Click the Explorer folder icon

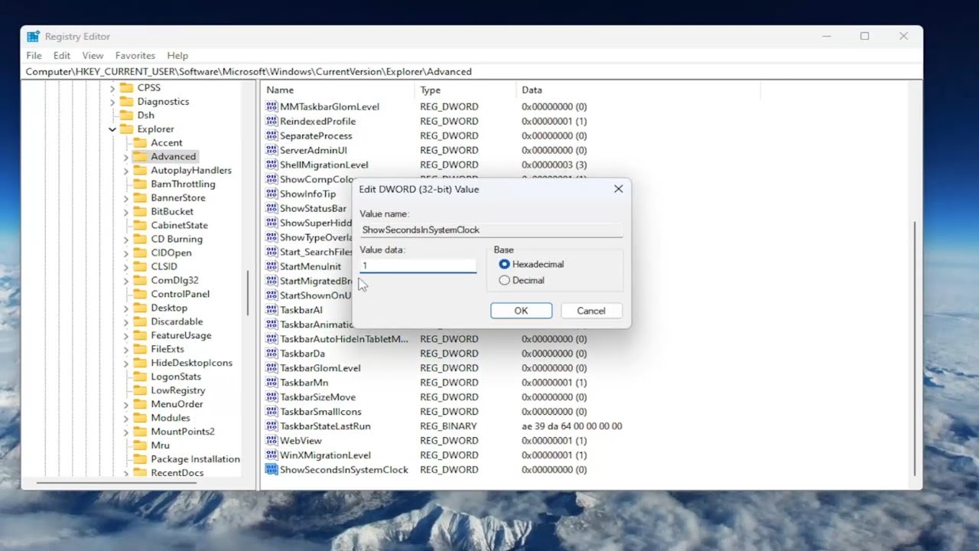[126, 129]
